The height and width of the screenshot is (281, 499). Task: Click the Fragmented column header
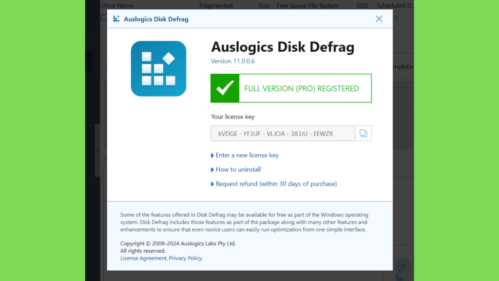(x=216, y=5)
